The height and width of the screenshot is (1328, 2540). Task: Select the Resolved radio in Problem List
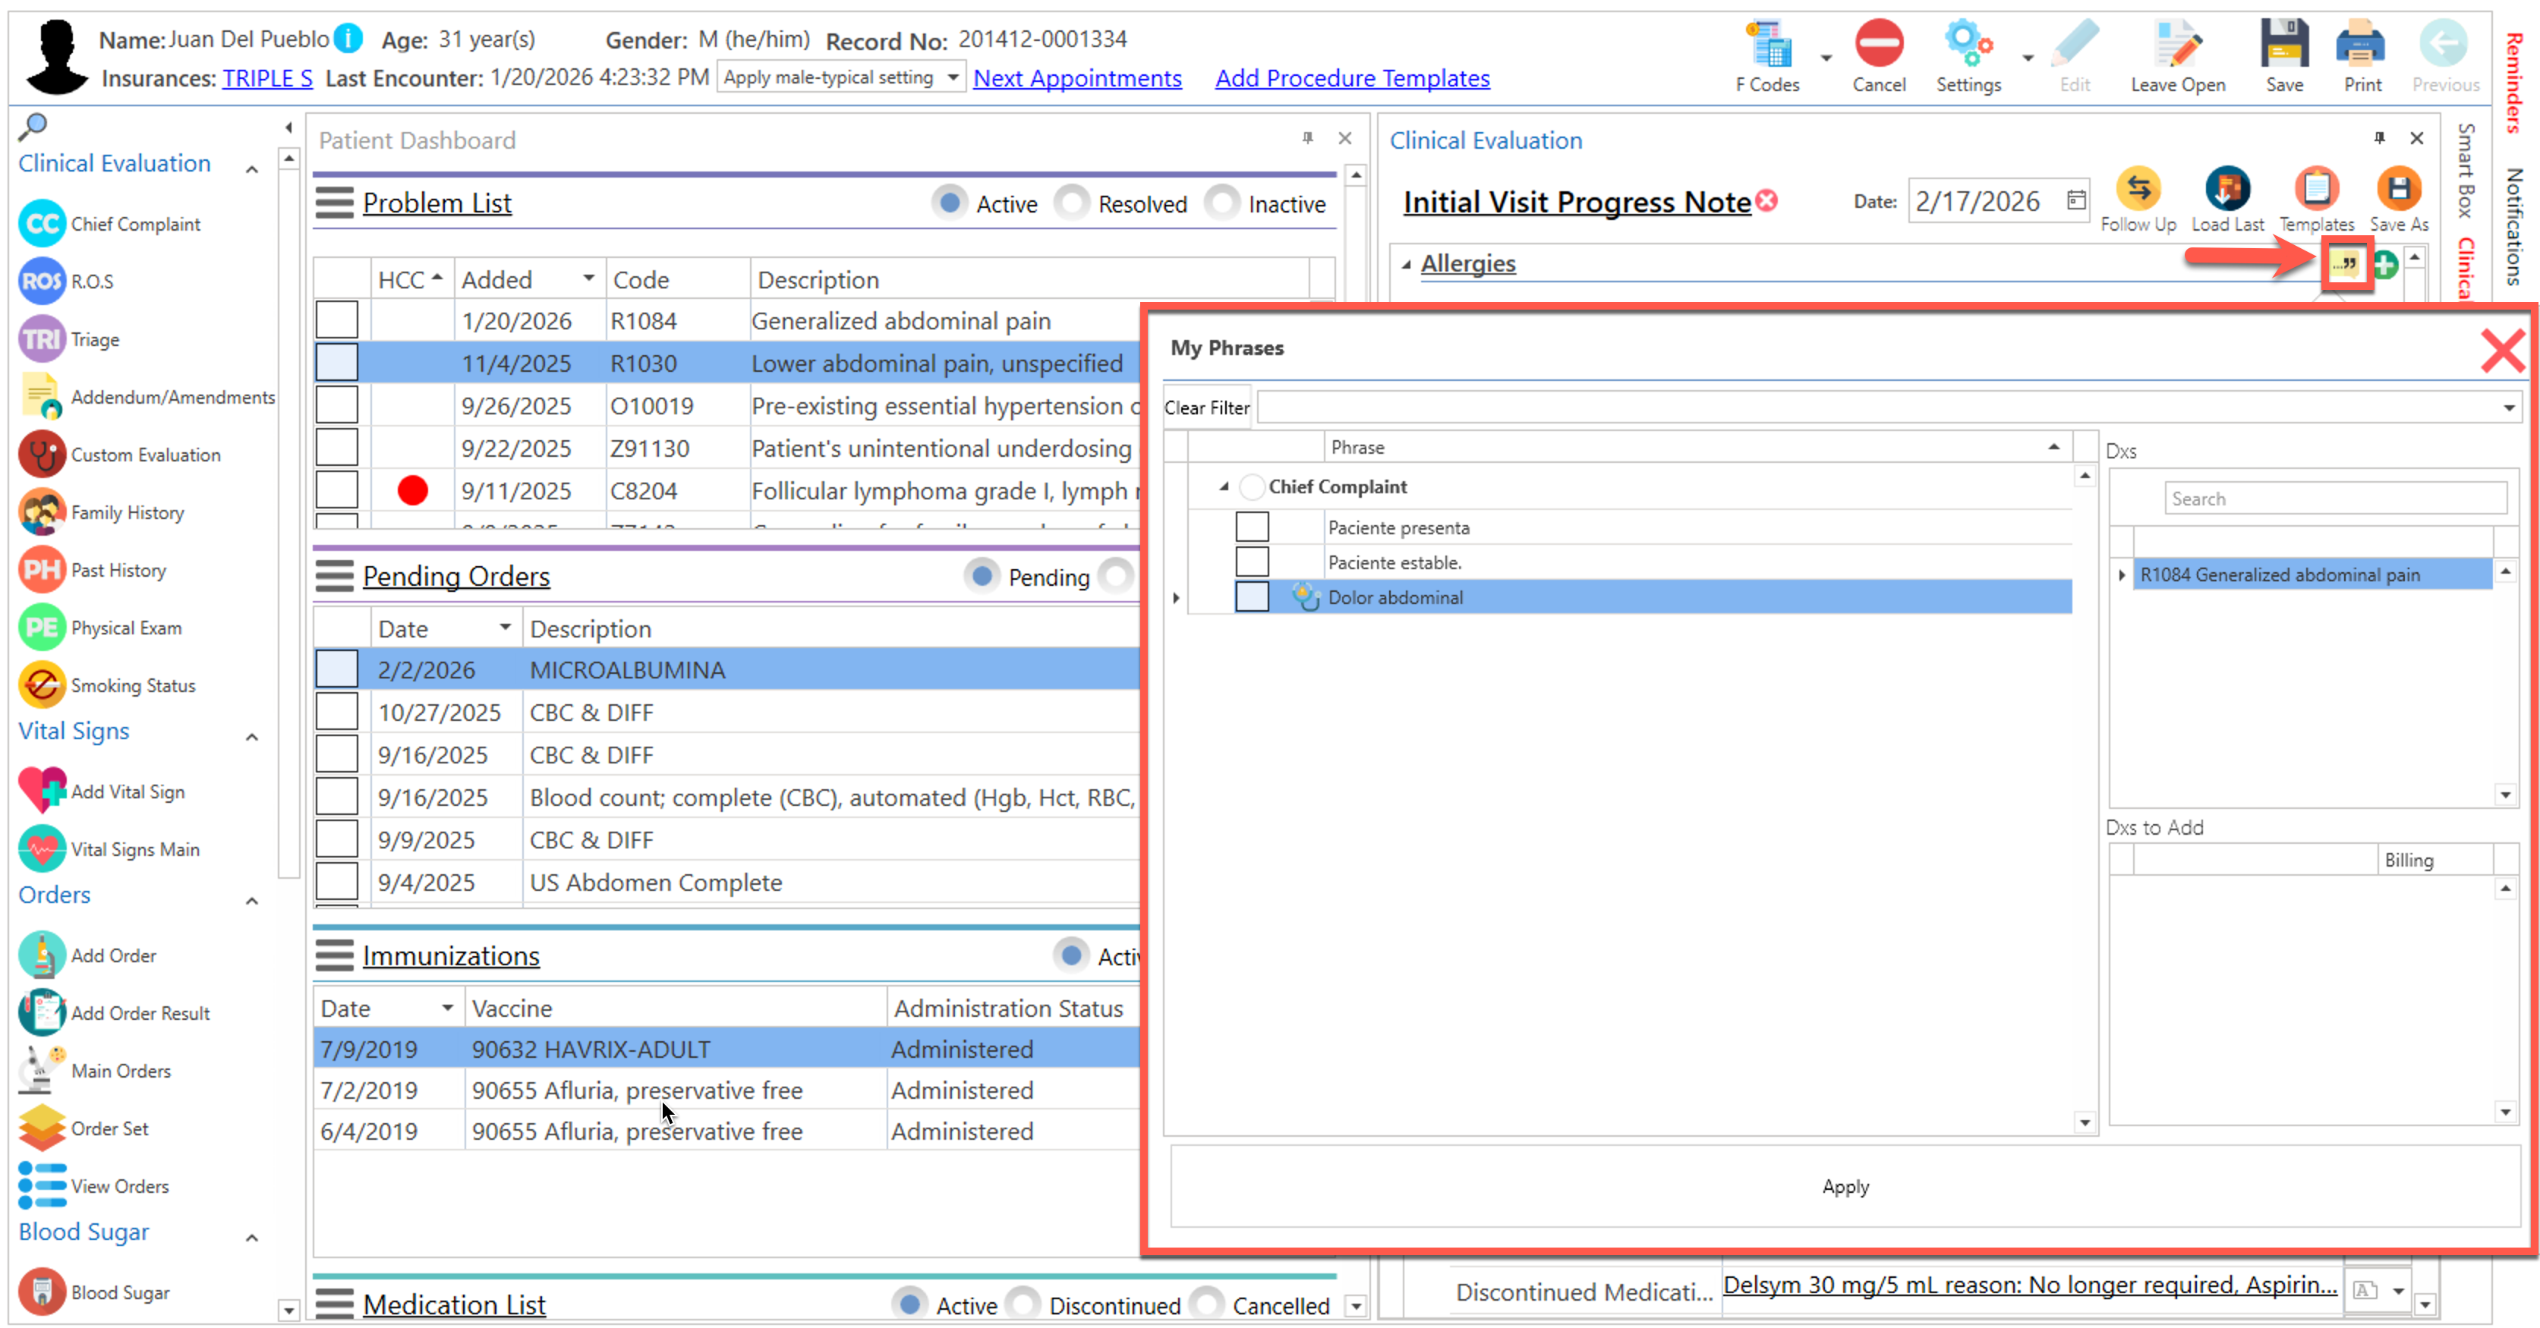point(1071,203)
